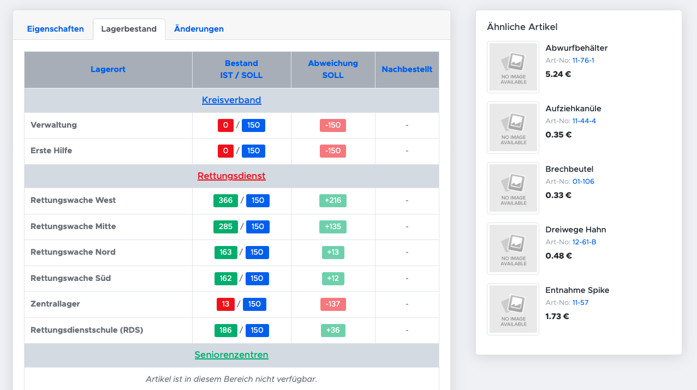Open article number 12-61-B link
The height and width of the screenshot is (390, 697).
click(584, 242)
